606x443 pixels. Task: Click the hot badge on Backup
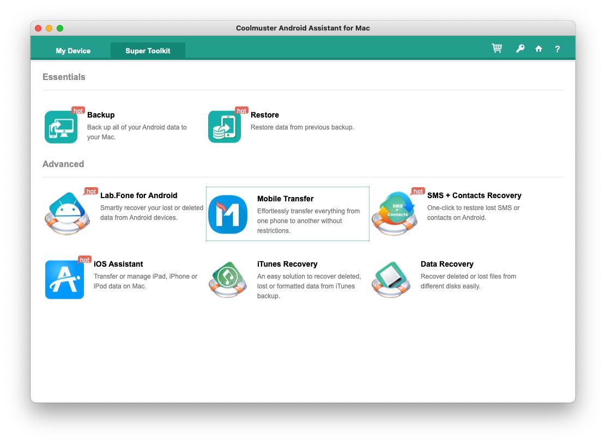click(x=78, y=111)
